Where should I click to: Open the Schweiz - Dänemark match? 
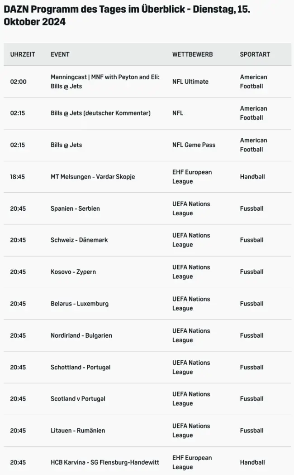click(79, 240)
